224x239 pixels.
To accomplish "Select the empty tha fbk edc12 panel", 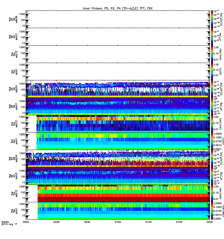I will tap(118, 54).
